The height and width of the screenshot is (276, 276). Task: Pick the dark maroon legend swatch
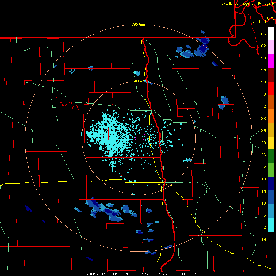[271, 75]
